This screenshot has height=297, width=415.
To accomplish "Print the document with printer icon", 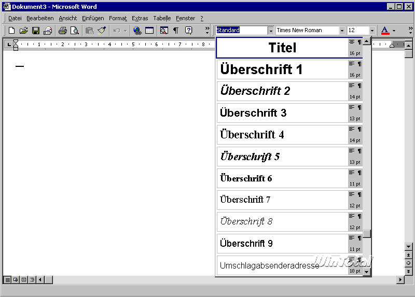I will click(62, 31).
